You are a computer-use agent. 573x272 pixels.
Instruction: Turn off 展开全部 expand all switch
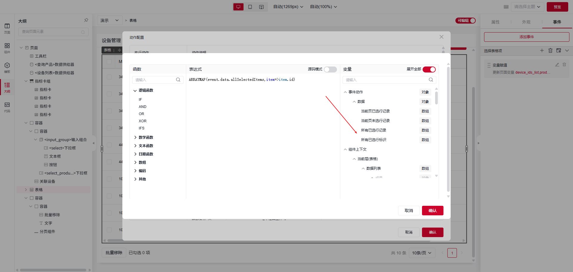429,69
